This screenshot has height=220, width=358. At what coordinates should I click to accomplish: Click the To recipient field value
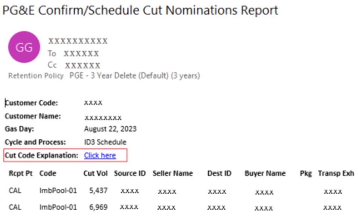81,54
